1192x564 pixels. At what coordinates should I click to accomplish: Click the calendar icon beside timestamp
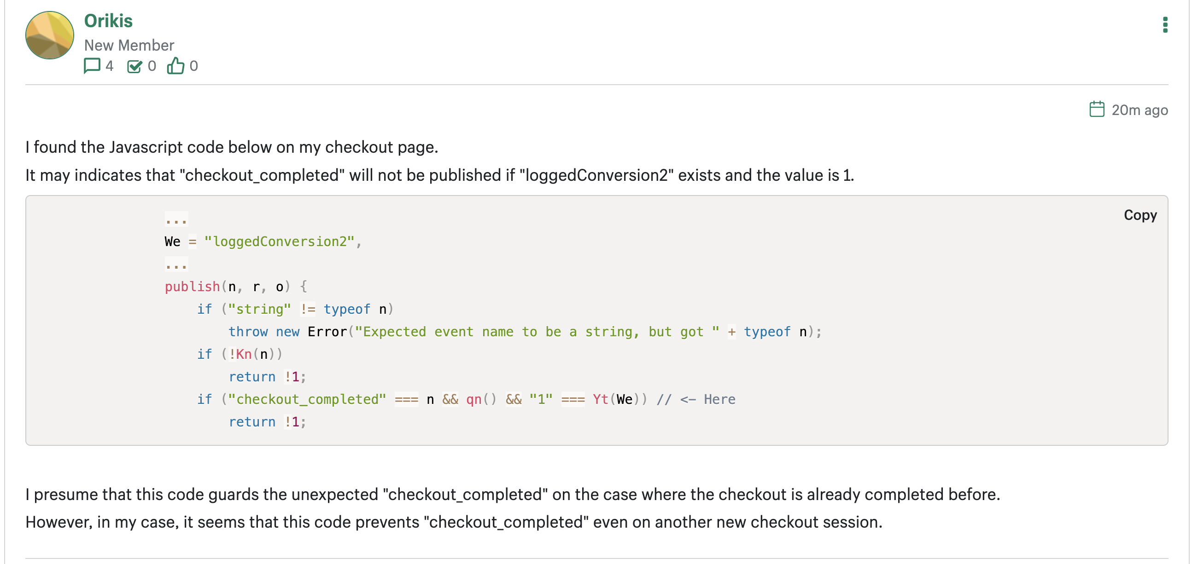(1096, 109)
